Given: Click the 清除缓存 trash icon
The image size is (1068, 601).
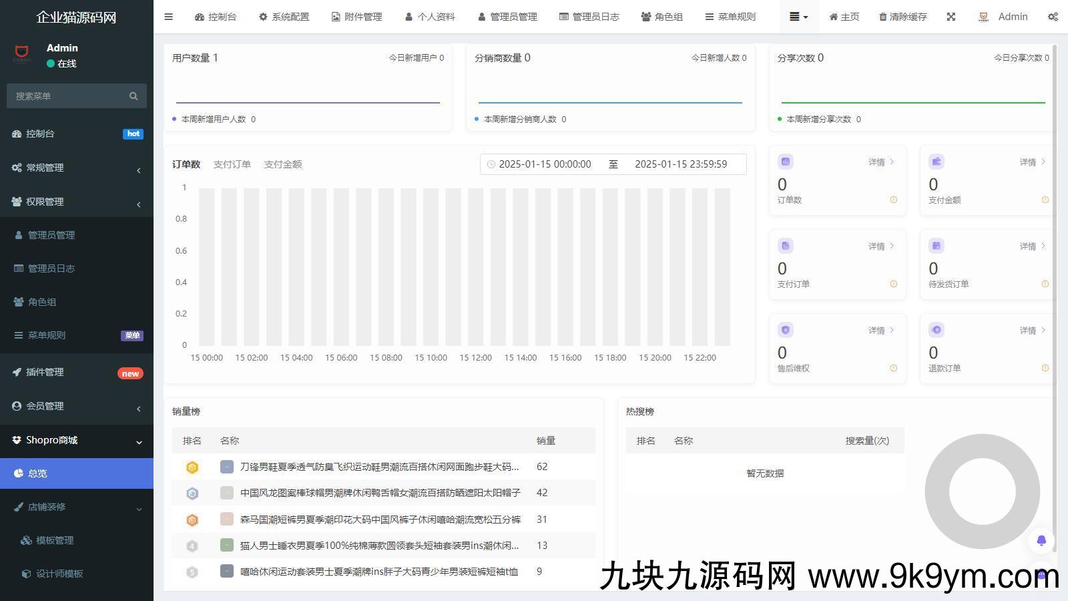Looking at the screenshot, I should [x=883, y=17].
